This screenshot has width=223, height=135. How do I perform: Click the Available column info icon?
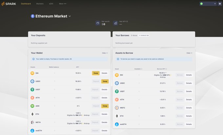(x=142, y=69)
